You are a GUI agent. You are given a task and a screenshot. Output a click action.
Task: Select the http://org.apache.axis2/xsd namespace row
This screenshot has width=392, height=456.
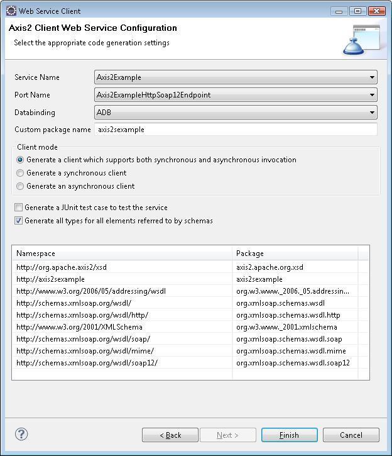191,267
